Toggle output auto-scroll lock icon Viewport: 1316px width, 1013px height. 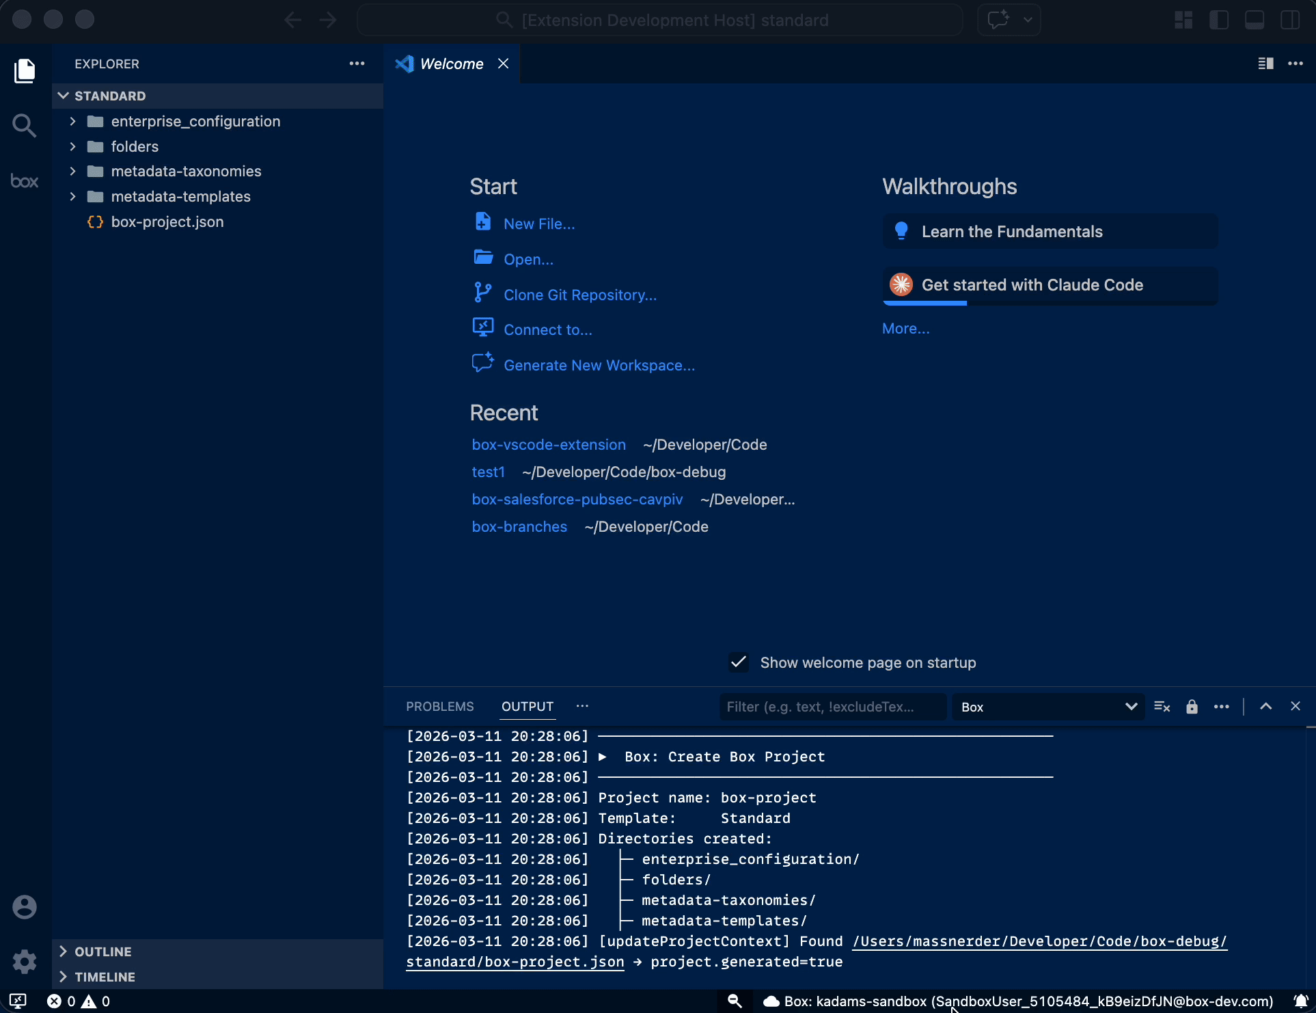[x=1192, y=707]
